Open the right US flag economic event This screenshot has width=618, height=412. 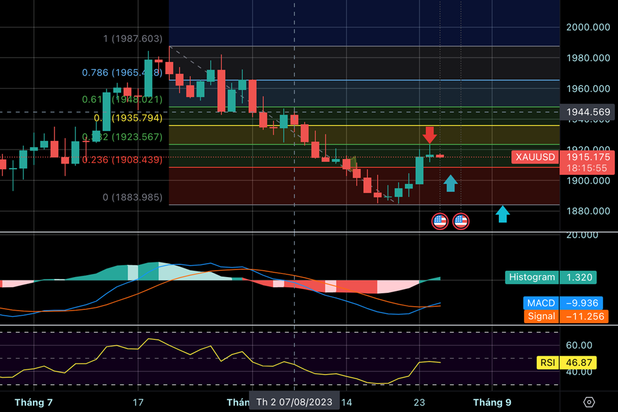(x=461, y=221)
